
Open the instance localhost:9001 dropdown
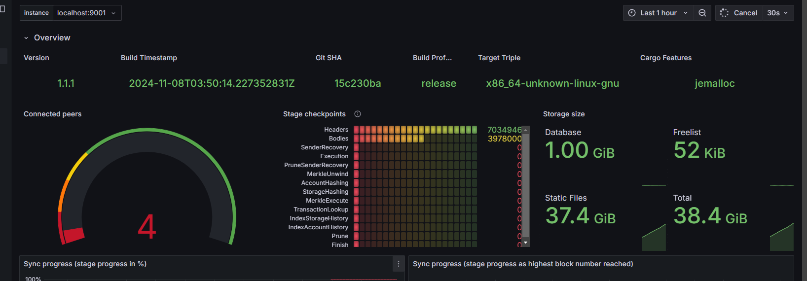[x=87, y=13]
